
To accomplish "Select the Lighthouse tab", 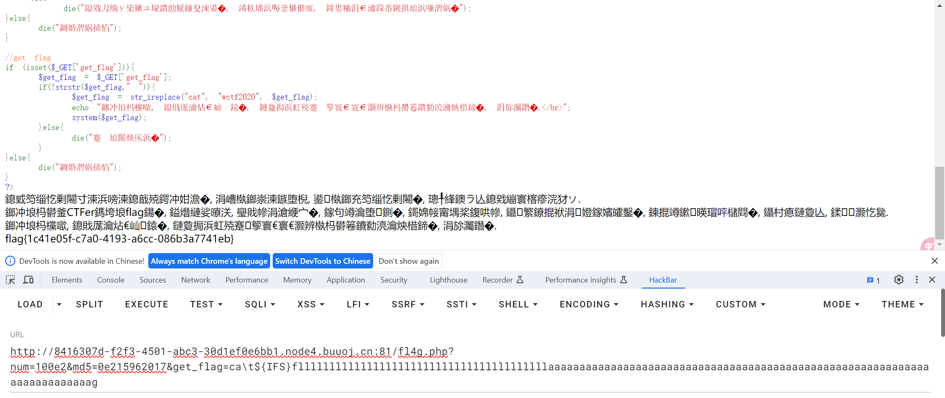I will 448,280.
